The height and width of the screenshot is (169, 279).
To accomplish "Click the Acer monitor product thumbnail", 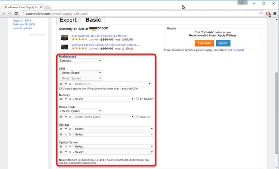I will (64, 38).
